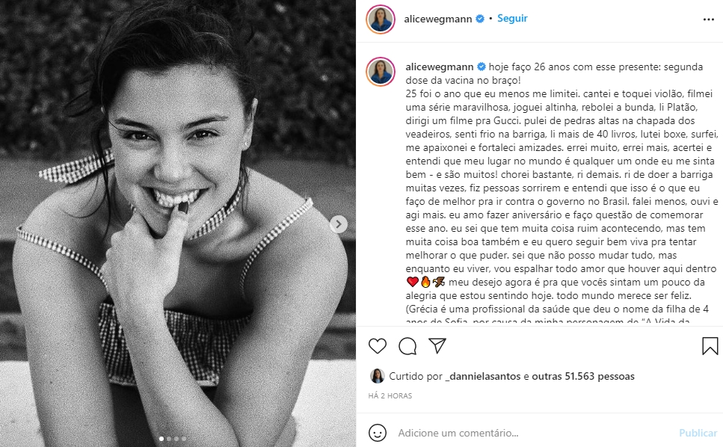
Task: Click the header profile avatar
Action: (380, 19)
